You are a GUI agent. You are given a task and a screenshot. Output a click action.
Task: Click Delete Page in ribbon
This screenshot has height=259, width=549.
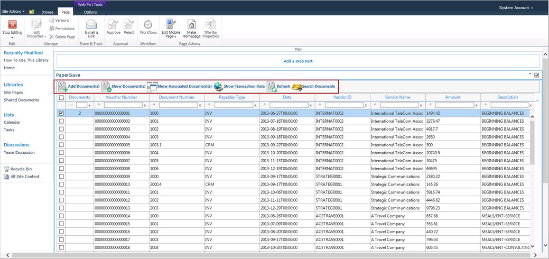coord(62,36)
